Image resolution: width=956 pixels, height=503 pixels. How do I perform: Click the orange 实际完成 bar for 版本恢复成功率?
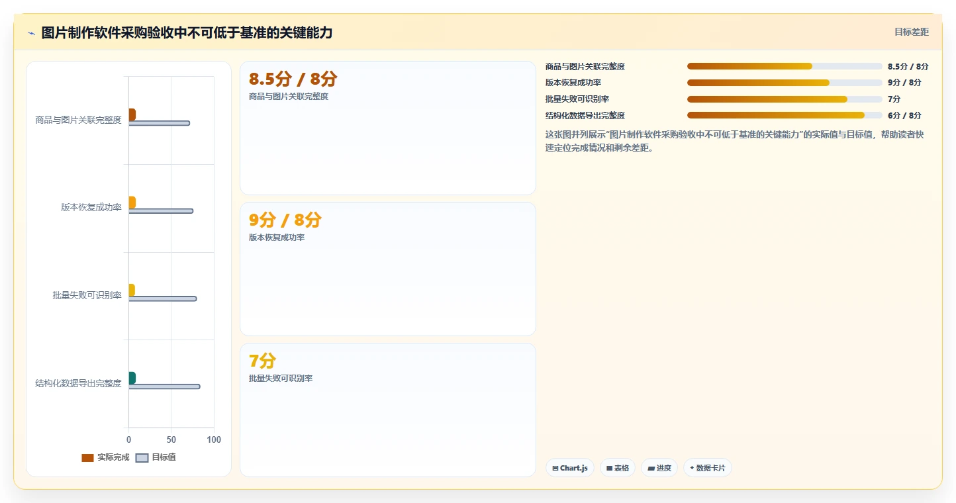coord(132,203)
